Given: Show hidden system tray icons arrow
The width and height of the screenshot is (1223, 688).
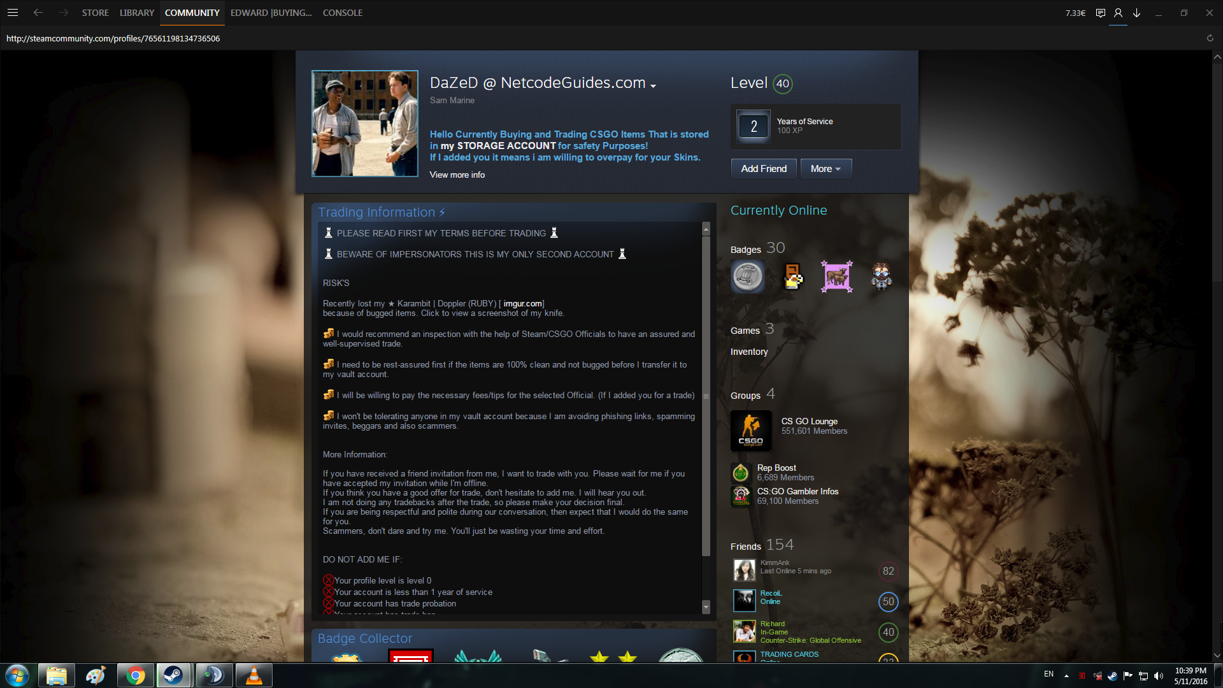Looking at the screenshot, I should pos(1066,675).
